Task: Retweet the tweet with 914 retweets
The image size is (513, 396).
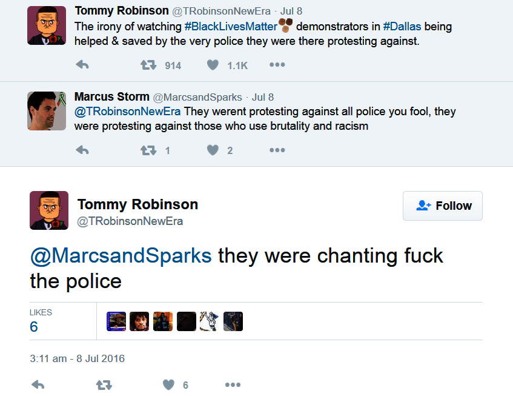Action: tap(148, 65)
